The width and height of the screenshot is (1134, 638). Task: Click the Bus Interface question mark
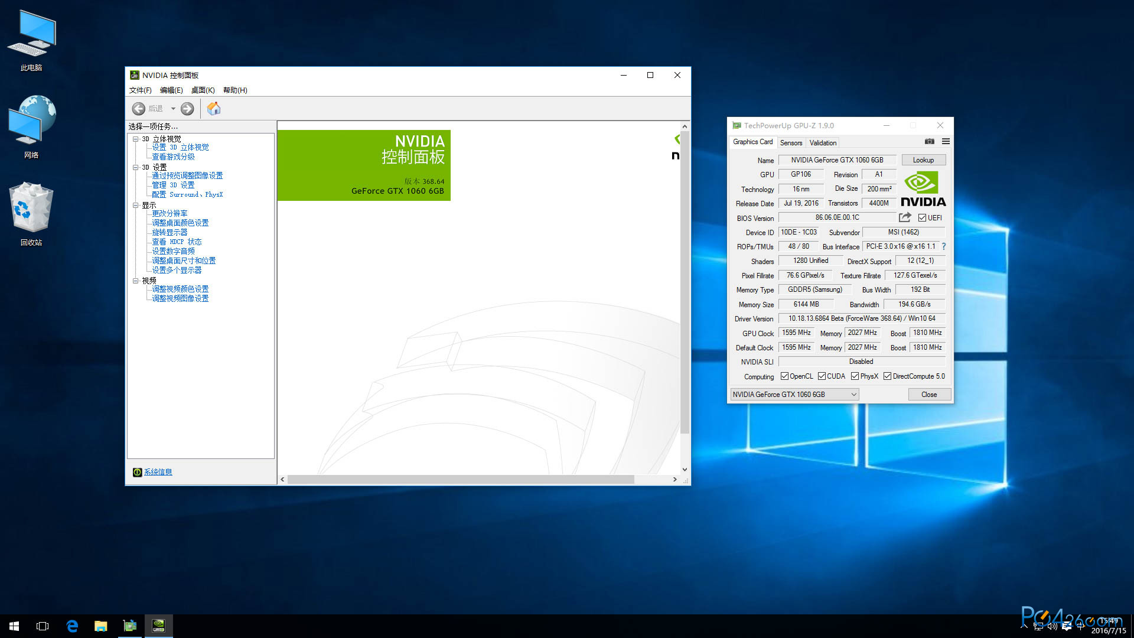coord(943,247)
